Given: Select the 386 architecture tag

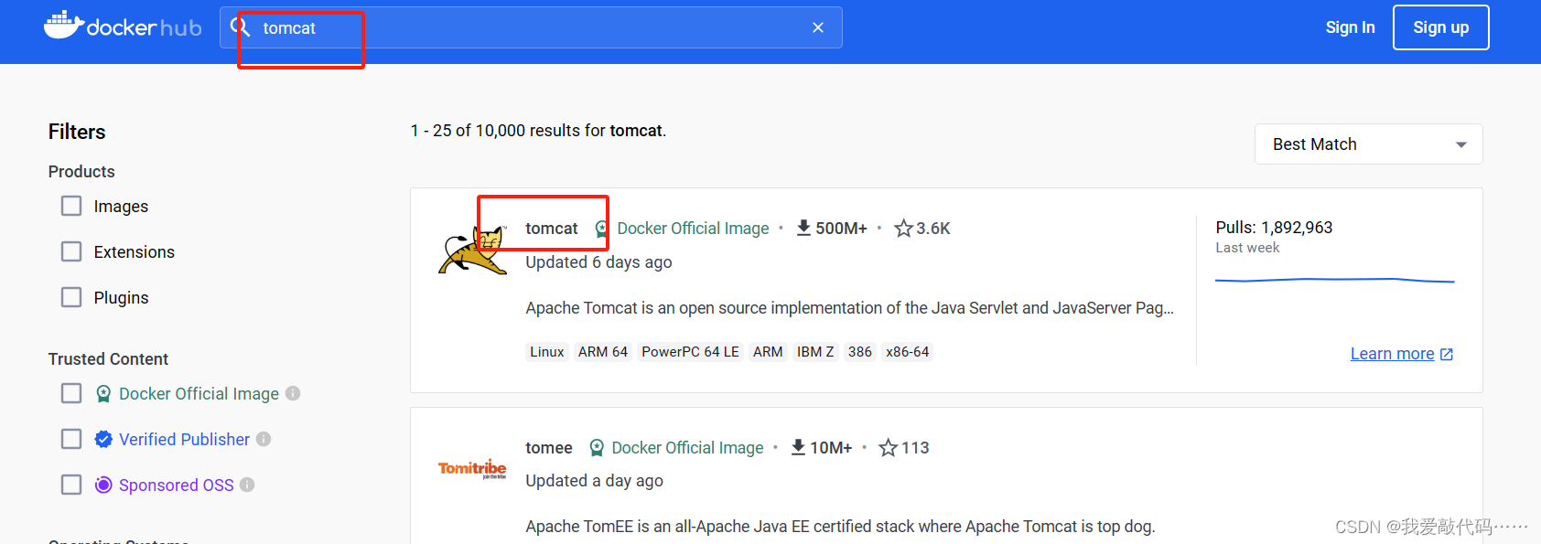Looking at the screenshot, I should click(x=859, y=352).
